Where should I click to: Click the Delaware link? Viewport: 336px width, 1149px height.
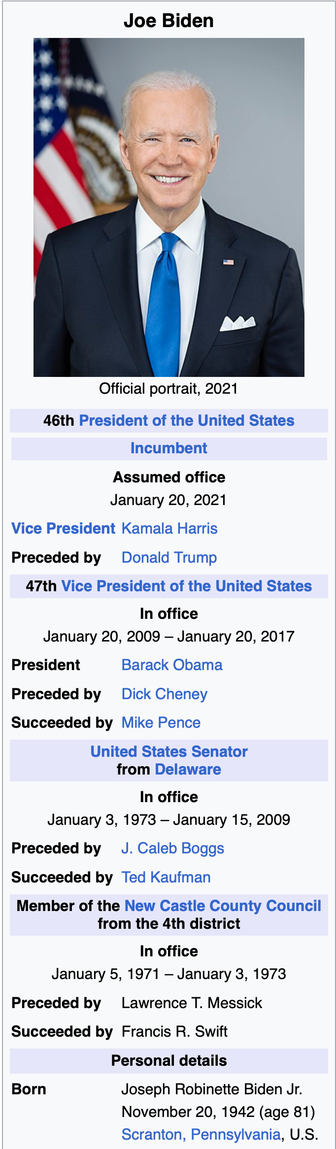(x=188, y=769)
